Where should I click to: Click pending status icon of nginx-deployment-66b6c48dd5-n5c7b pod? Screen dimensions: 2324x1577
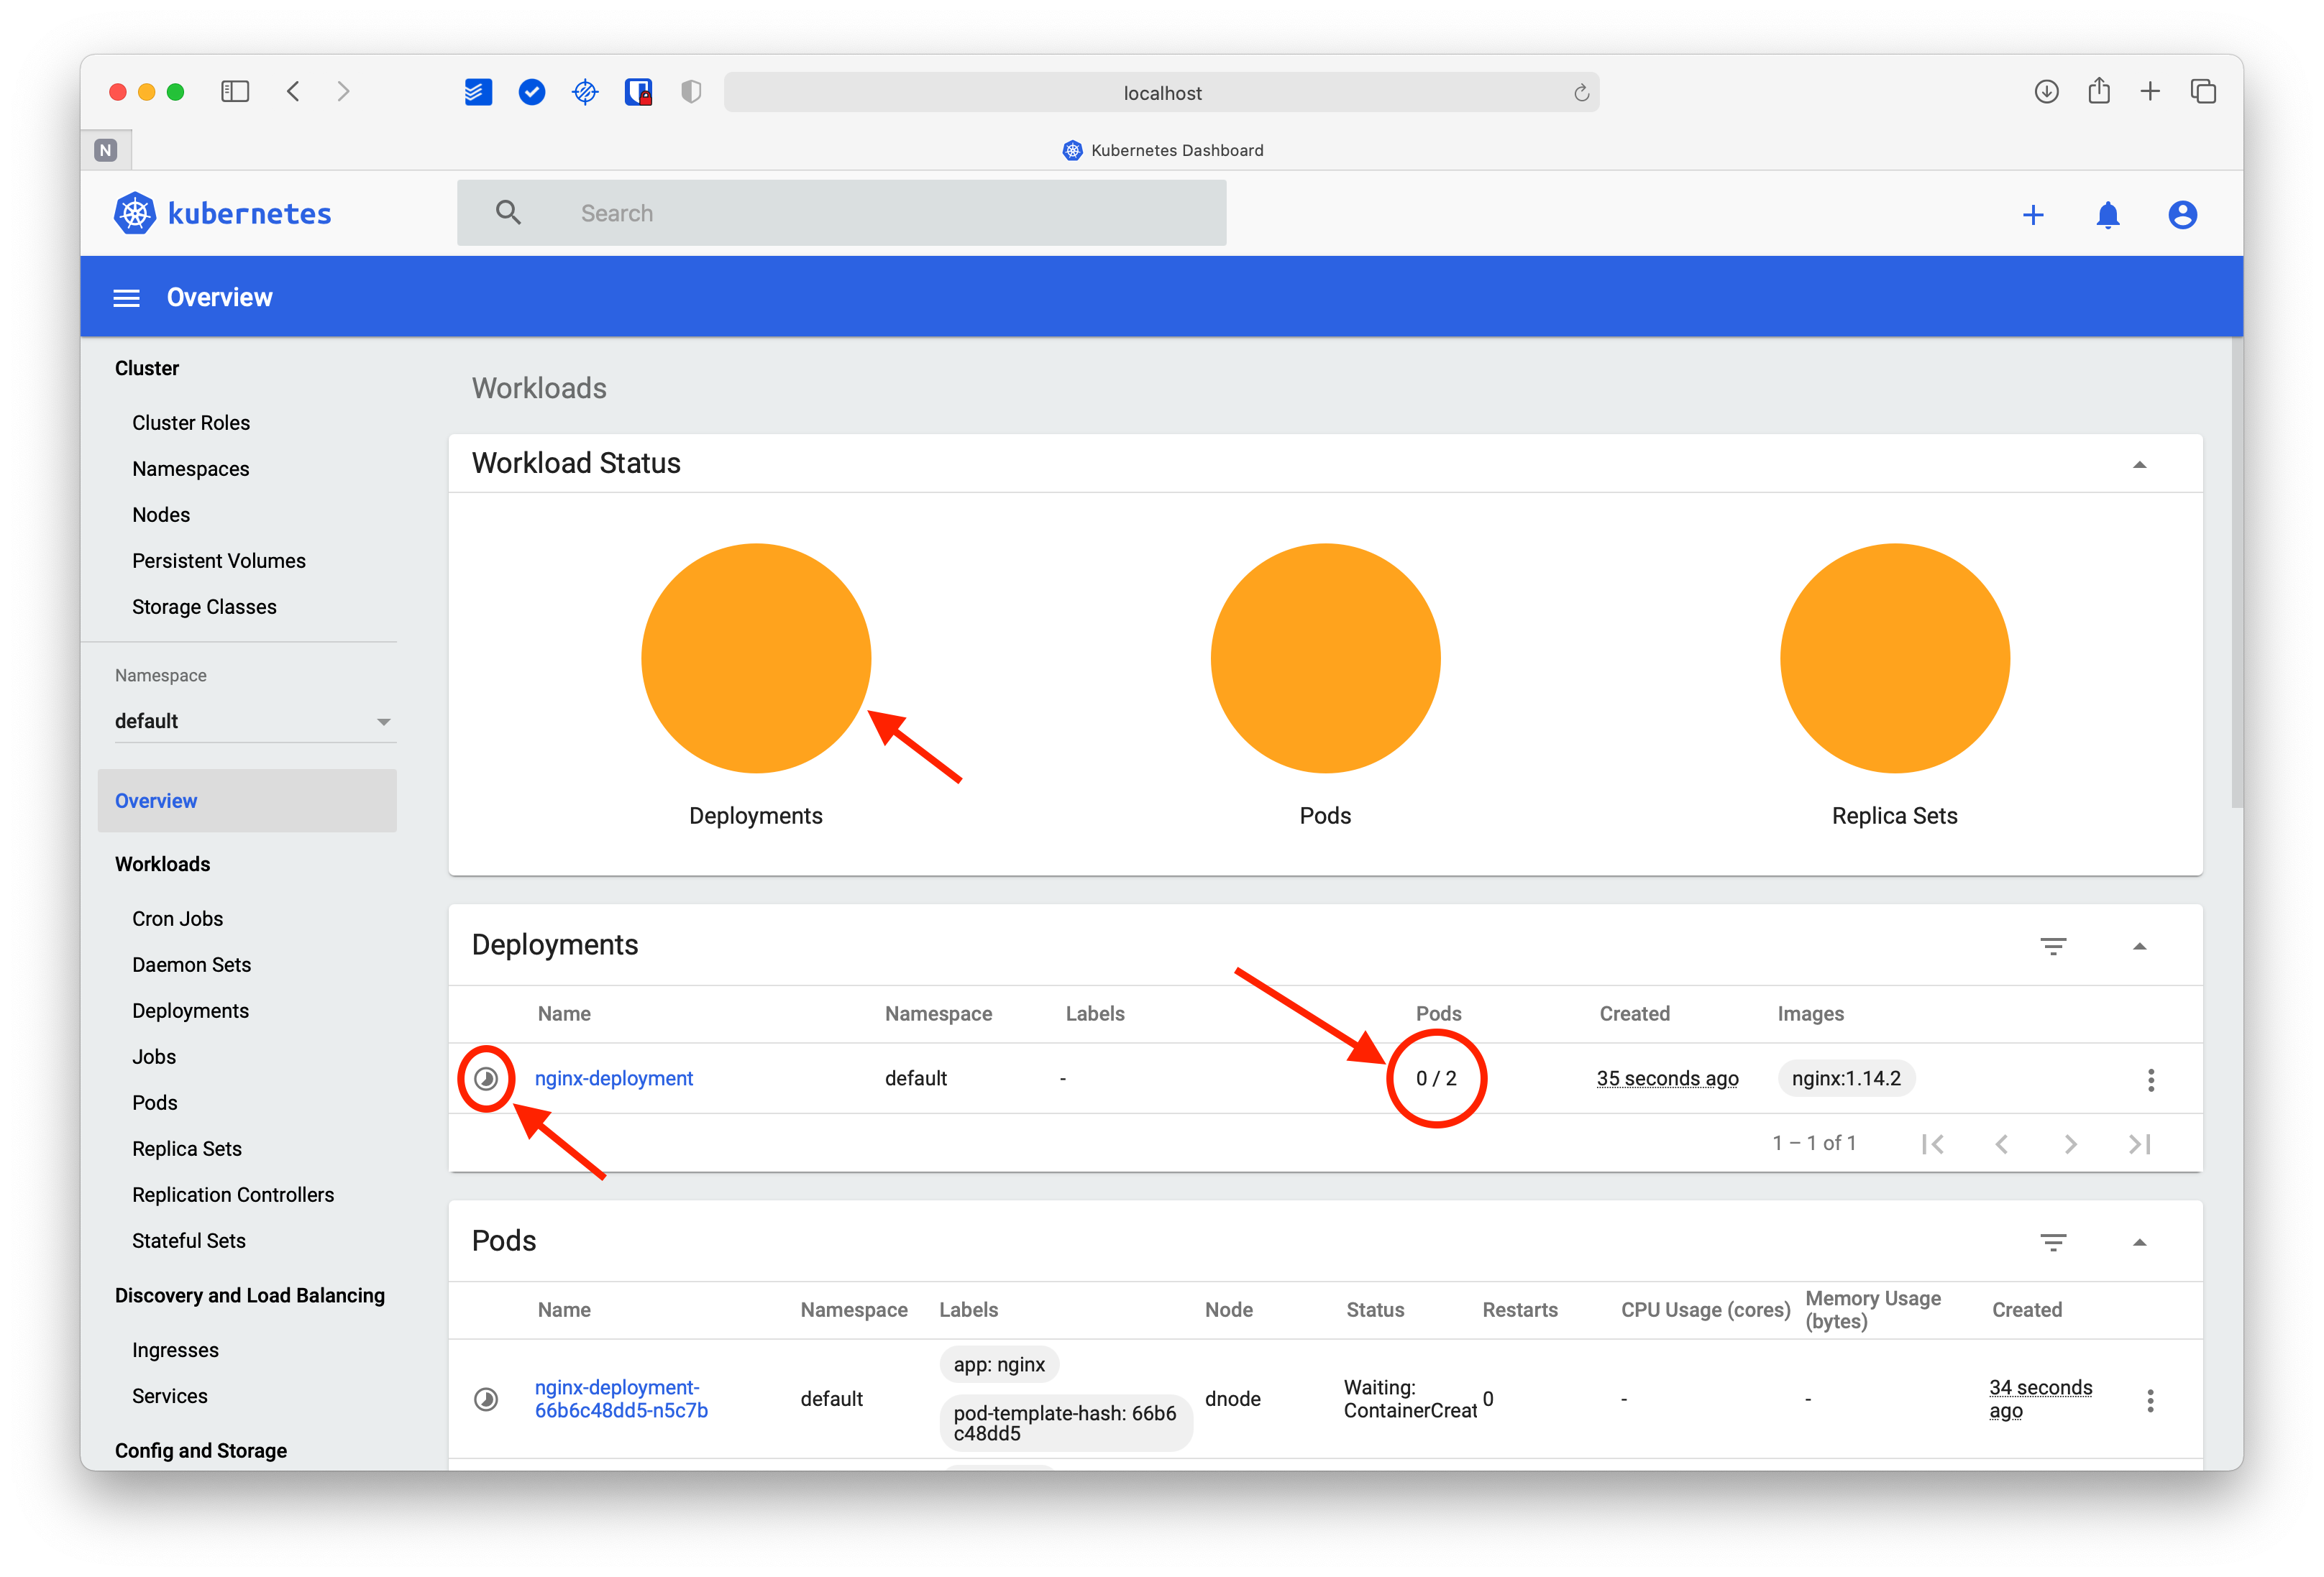[486, 1398]
